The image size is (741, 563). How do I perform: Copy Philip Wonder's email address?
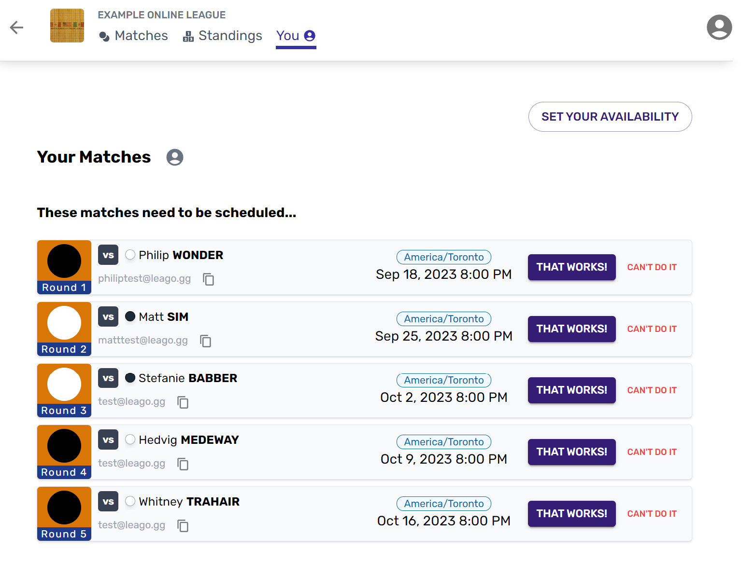[209, 279]
